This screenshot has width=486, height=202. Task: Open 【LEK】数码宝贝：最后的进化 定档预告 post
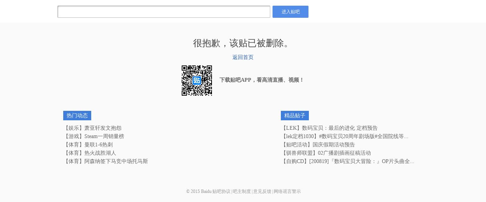(x=329, y=128)
